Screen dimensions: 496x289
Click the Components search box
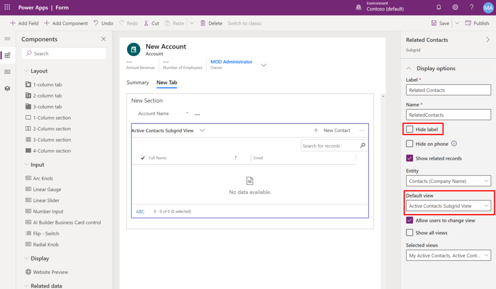click(64, 53)
